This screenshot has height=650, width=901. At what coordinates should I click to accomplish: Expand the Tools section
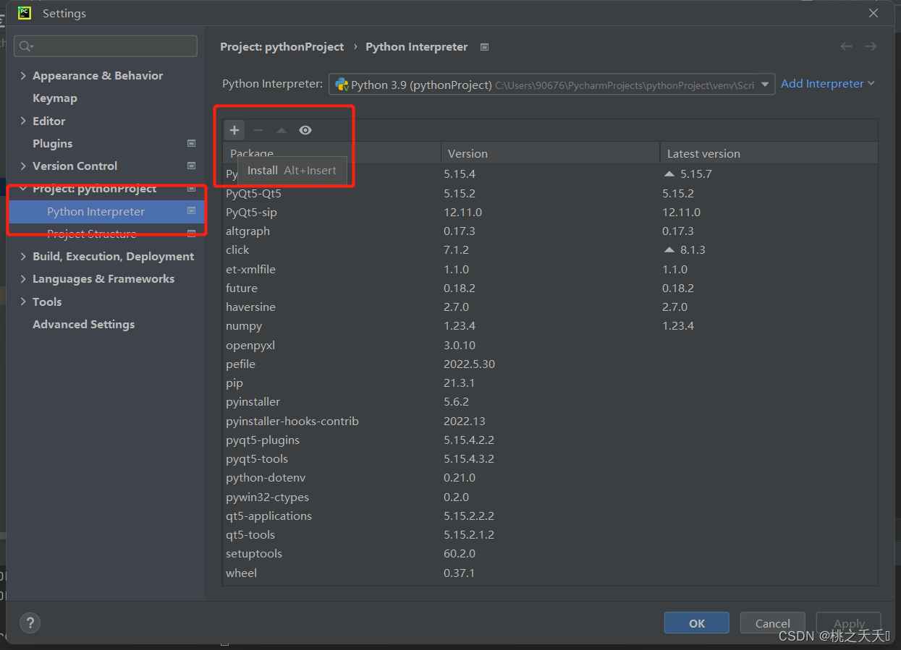point(23,302)
